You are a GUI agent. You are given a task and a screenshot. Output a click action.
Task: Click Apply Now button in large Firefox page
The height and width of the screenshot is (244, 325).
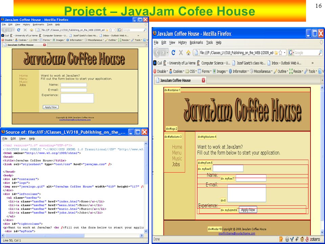pyautogui.click(x=248, y=210)
